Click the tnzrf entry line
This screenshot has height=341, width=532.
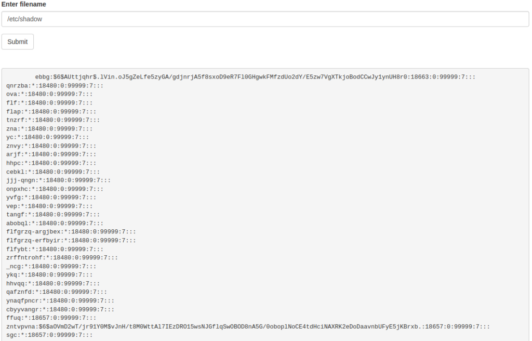click(53, 120)
